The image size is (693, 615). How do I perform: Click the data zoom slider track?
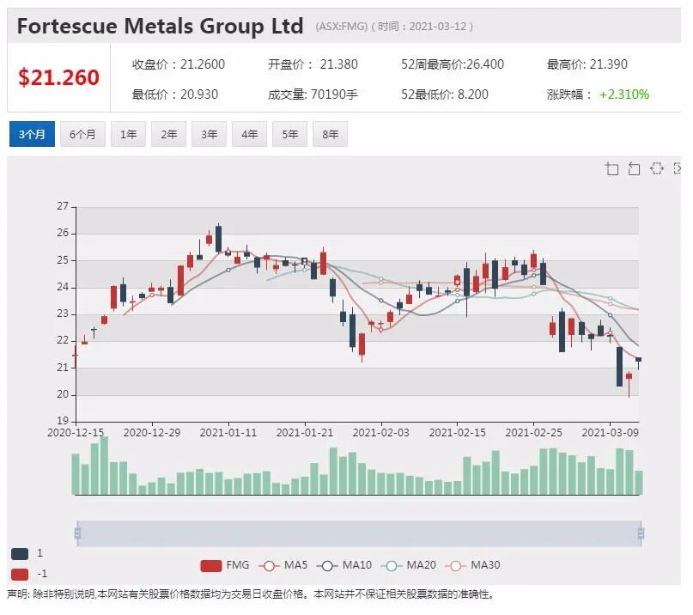tap(359, 533)
